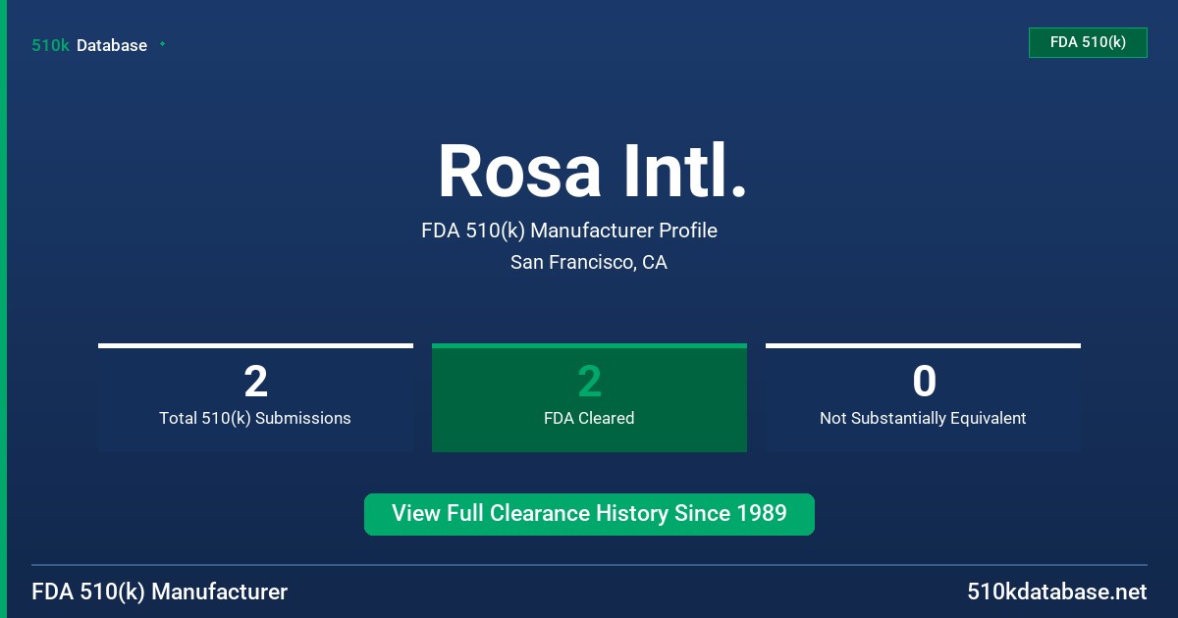
Task: Click the FDA 510(k) Manufacturer footer text
Action: 160,592
